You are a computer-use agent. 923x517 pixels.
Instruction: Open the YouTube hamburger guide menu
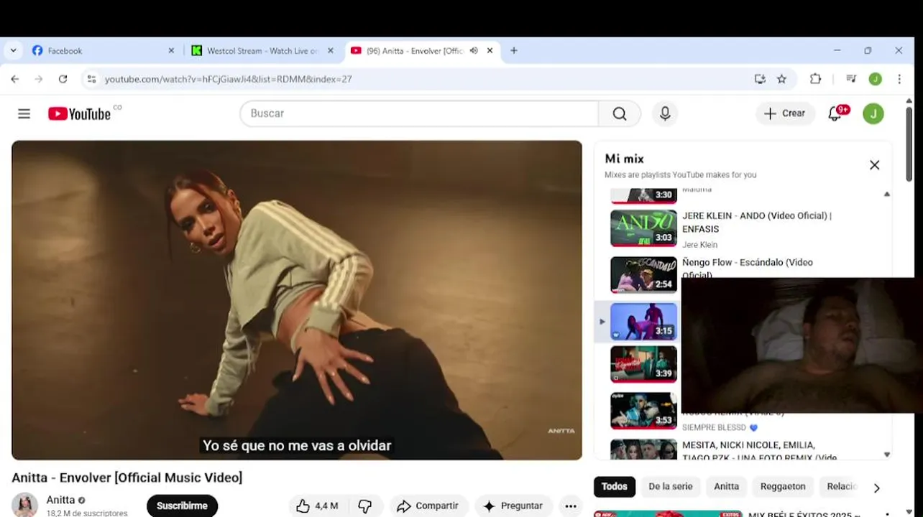(x=24, y=113)
